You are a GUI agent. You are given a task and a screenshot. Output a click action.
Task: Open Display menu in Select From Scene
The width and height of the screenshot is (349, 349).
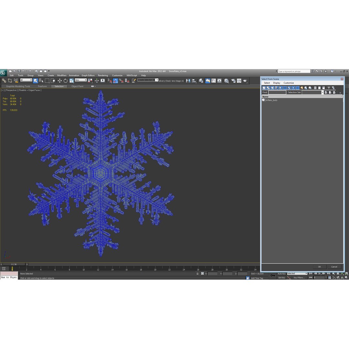[x=277, y=83]
